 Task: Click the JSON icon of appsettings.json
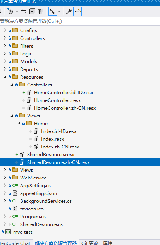pos(15,193)
